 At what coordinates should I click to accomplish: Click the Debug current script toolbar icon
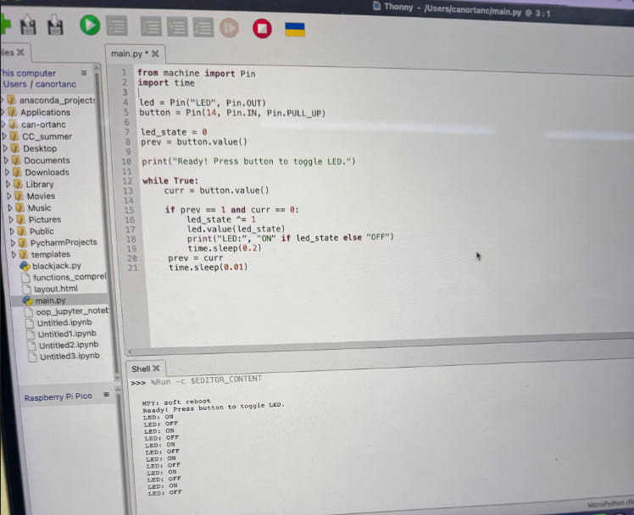pos(117,26)
